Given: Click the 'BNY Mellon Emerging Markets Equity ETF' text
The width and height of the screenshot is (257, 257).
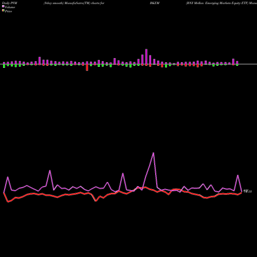Looking at the screenshot, I should tap(217, 3).
